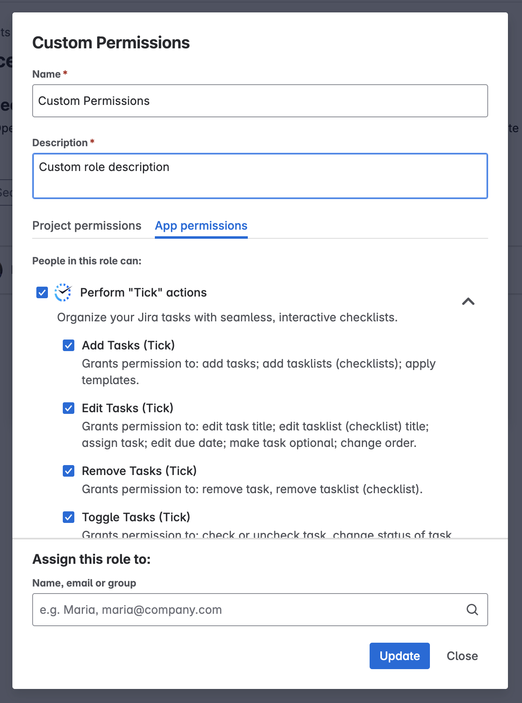The image size is (522, 703).
Task: Click the Custom Permissions dialog title
Action: (111, 43)
